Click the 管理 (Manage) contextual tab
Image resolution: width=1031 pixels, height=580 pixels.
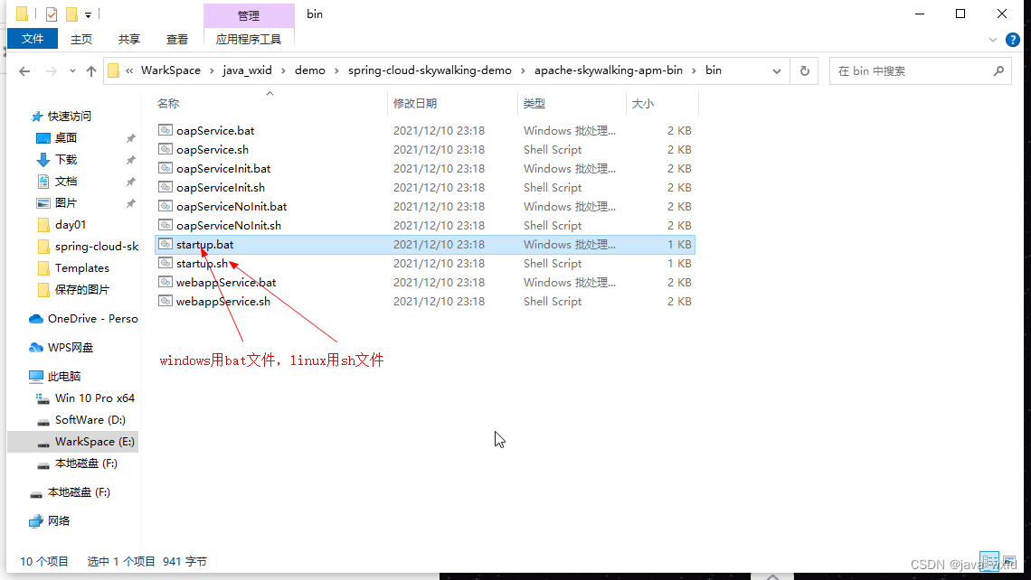click(249, 15)
